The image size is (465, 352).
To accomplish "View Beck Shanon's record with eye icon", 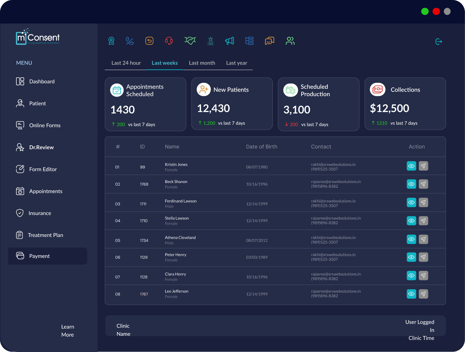I will 411,184.
